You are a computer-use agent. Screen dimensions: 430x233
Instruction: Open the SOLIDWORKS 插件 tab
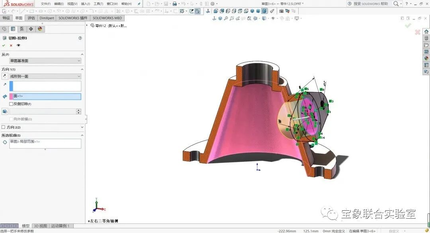point(73,18)
